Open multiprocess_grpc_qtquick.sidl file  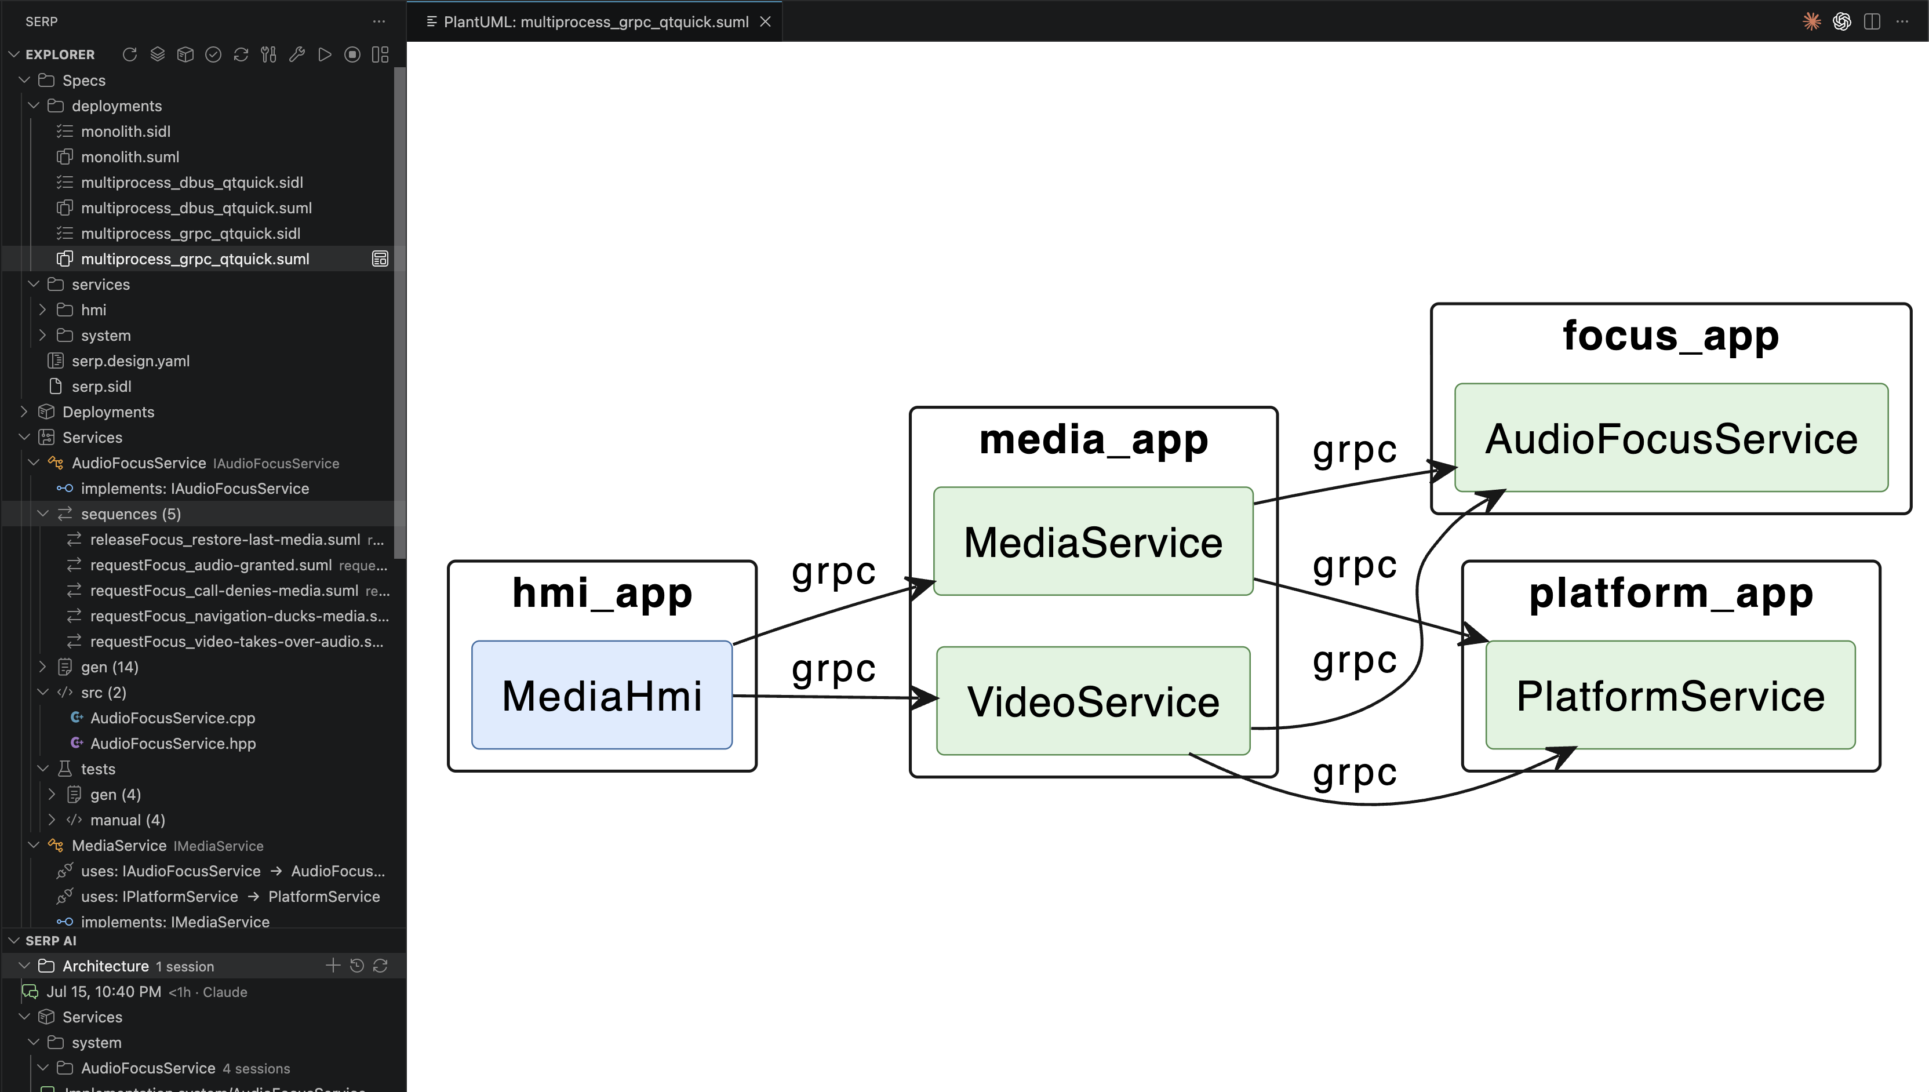[199, 233]
